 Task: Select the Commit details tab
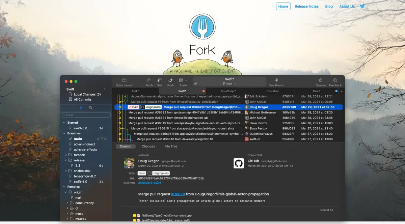pos(126,146)
